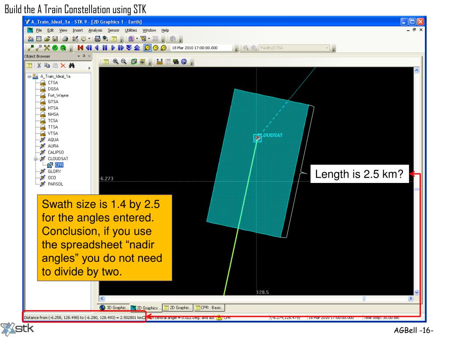
Task: Open the Sensor menu
Action: pos(114,30)
